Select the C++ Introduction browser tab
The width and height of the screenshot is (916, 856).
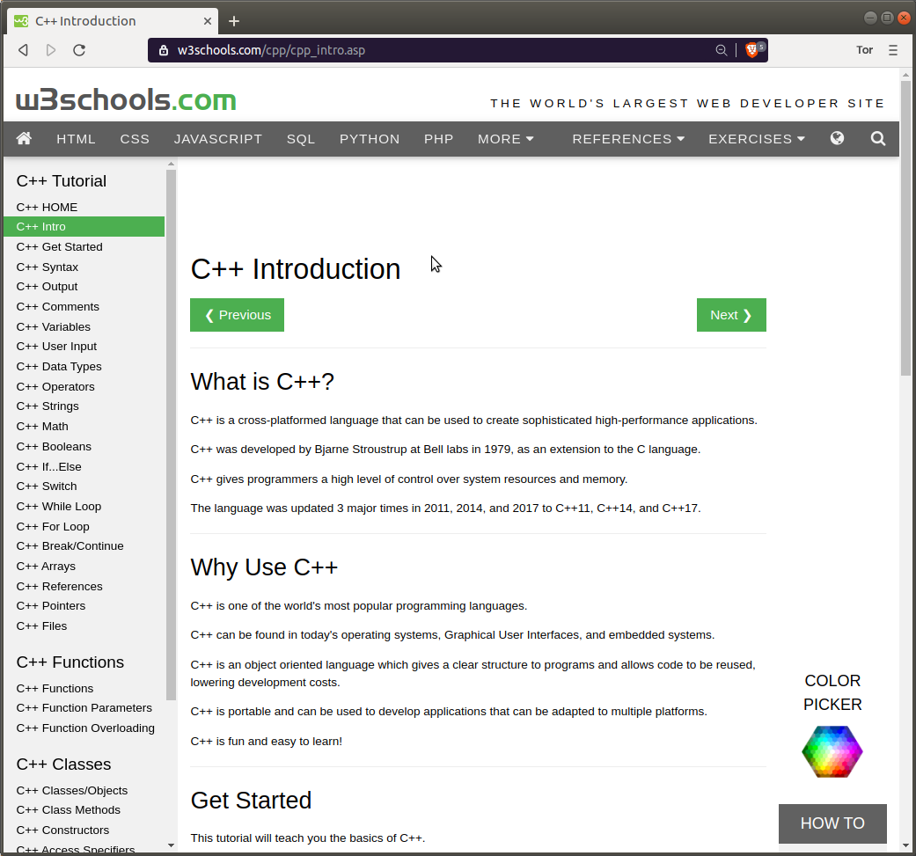[x=113, y=21]
